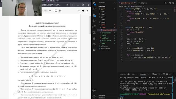Select the bash terminal instance
176x99 pixels.
point(155,74)
